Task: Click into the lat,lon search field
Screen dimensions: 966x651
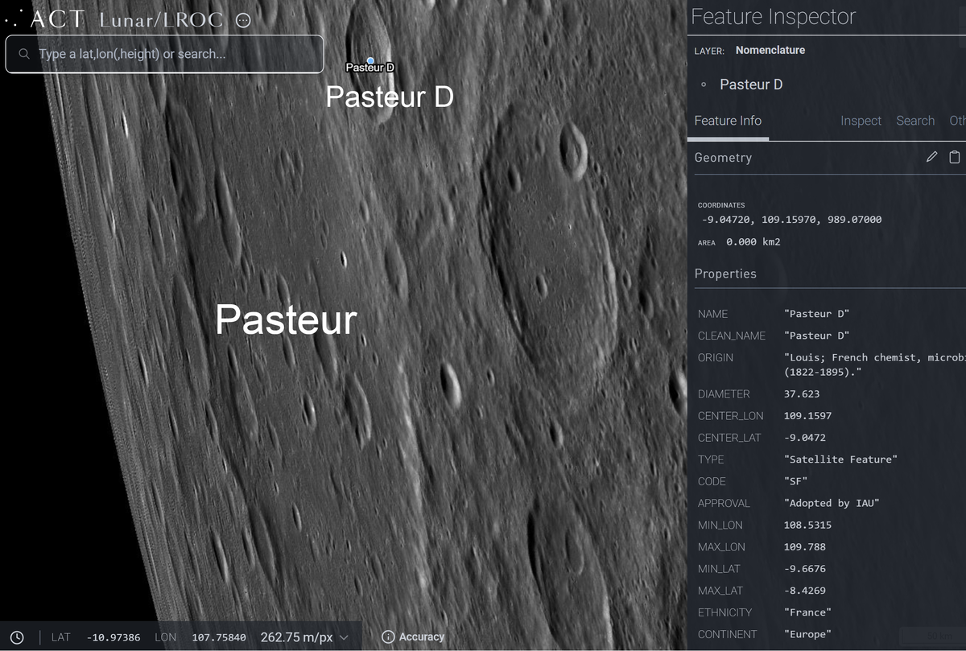Action: click(x=161, y=54)
